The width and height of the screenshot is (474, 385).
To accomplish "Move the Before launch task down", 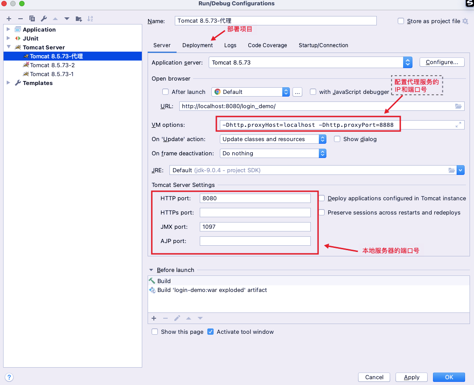I will 200,318.
